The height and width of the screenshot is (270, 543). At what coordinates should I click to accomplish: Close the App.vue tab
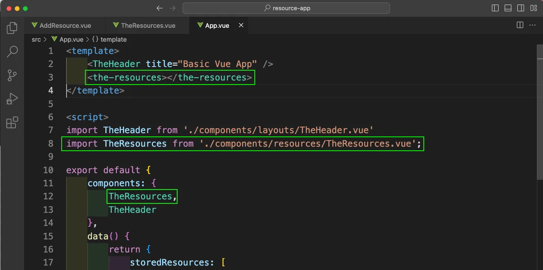pyautogui.click(x=241, y=25)
